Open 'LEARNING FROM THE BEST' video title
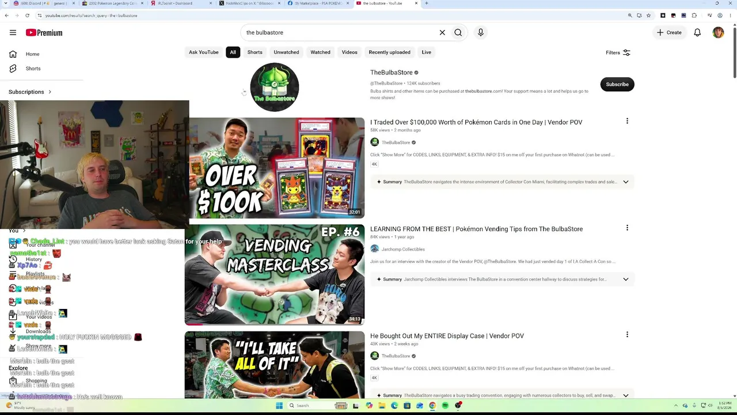Viewport: 737px width, 415px height. tap(476, 229)
